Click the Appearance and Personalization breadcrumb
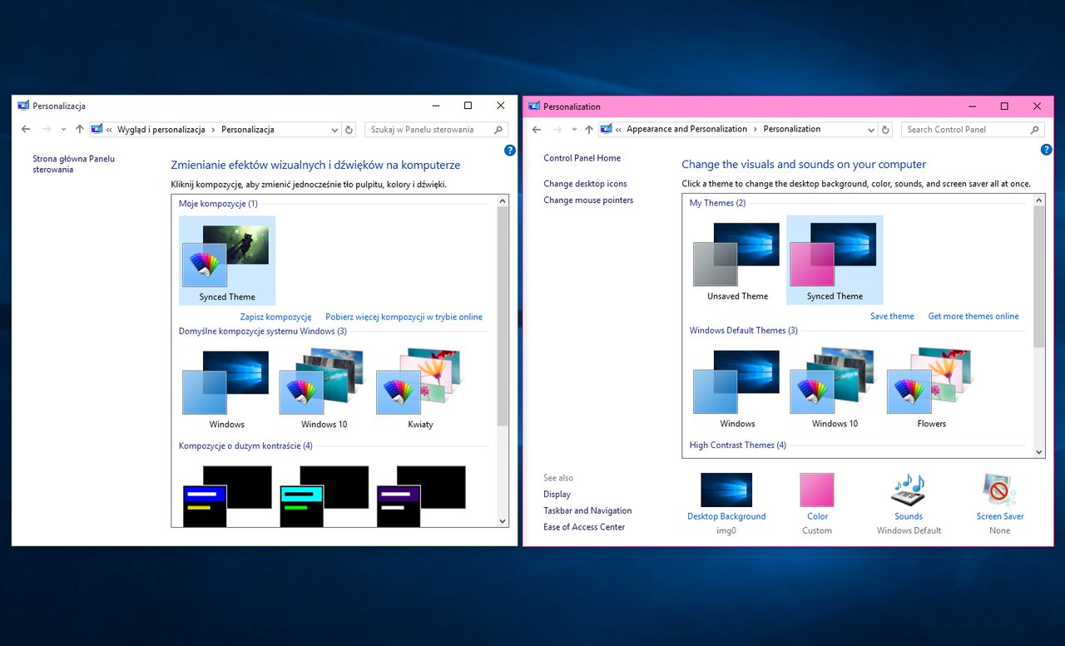 687,129
